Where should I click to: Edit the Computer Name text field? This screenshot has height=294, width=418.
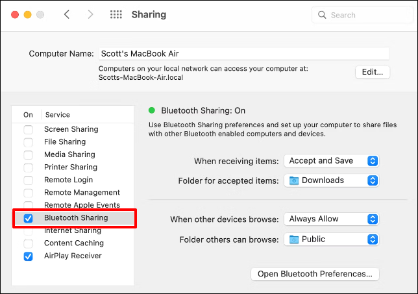[243, 54]
